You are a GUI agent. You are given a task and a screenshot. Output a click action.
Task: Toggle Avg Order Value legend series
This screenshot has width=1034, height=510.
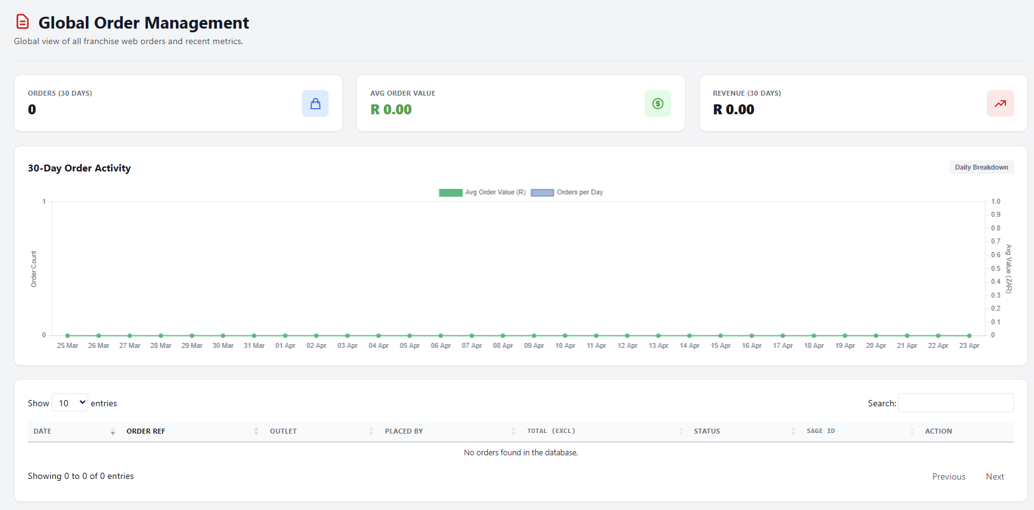point(482,193)
